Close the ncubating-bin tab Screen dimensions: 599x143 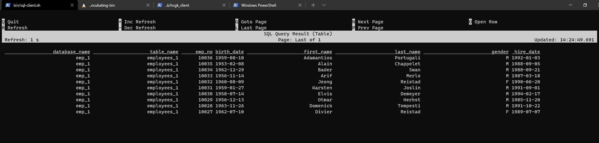point(148,5)
